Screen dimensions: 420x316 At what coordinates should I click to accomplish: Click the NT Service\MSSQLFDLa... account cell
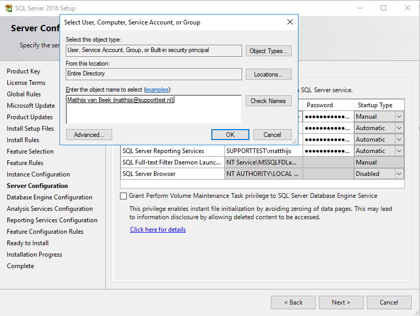coord(263,162)
